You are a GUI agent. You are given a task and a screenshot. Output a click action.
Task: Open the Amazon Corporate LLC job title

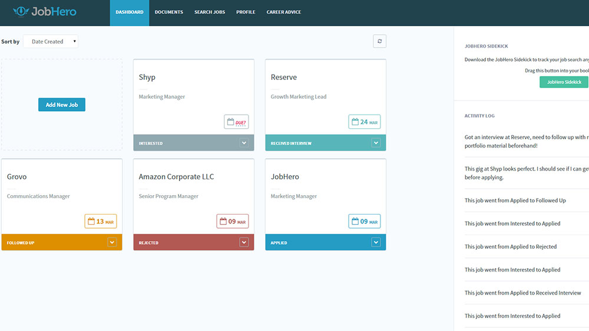tap(176, 177)
